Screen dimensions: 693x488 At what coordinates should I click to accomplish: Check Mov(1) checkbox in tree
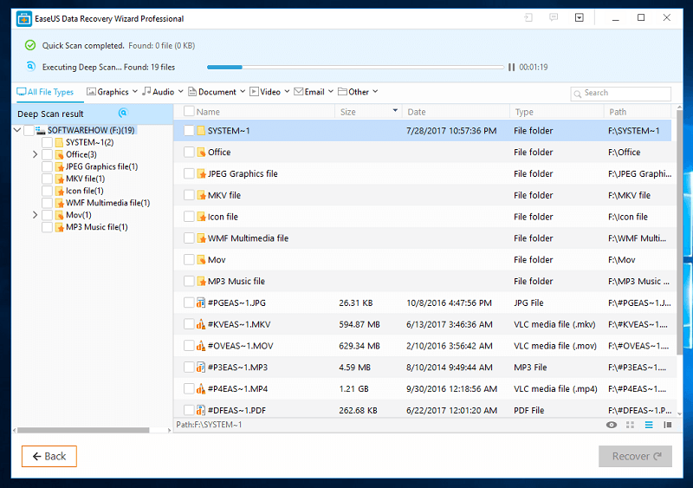(47, 215)
